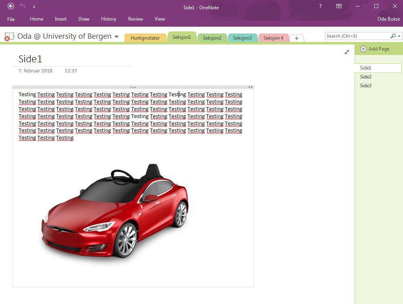Open the Seksjon2 section tab

212,38
